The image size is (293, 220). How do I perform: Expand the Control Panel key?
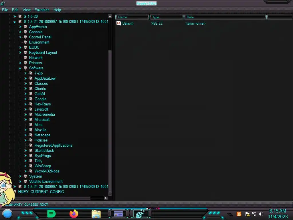click(20, 37)
